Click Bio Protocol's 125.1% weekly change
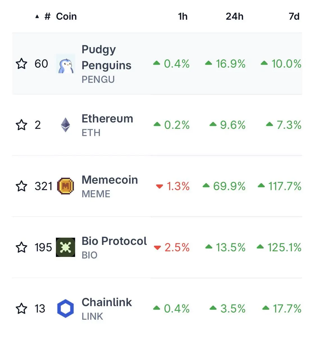 279,247
